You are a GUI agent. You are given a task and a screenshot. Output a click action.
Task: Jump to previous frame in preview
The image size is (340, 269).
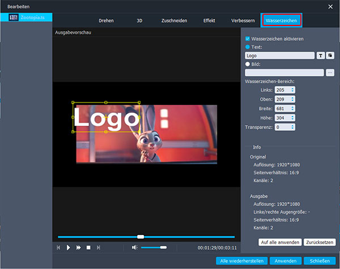(x=58, y=247)
